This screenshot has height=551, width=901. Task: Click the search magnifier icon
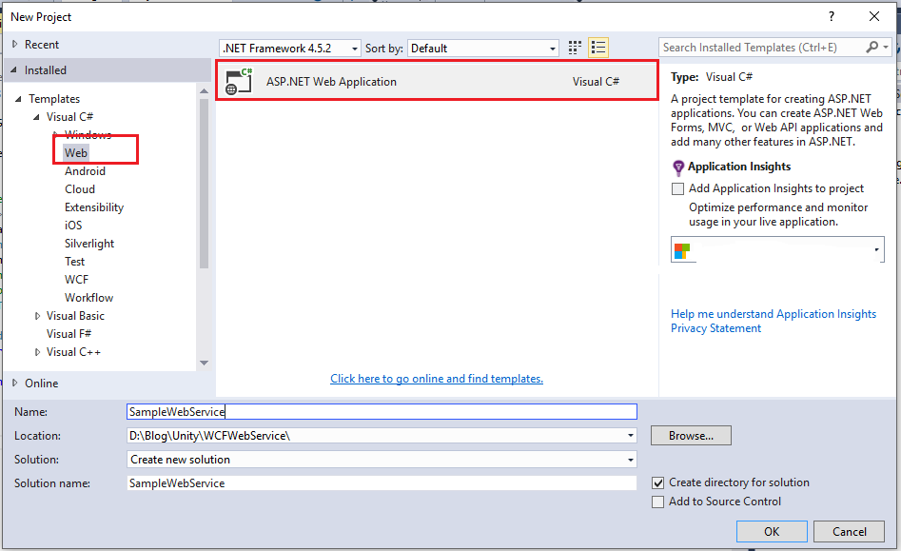(872, 48)
